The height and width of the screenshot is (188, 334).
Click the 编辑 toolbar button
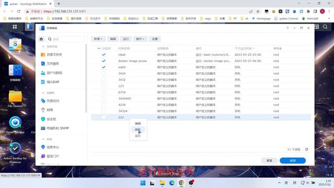[x=113, y=39]
